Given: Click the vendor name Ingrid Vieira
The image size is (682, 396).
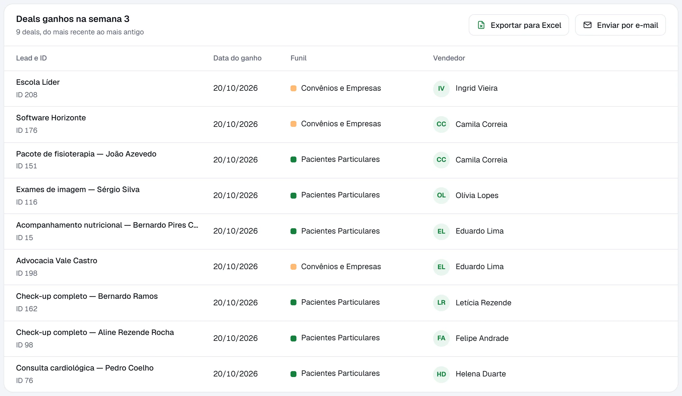Looking at the screenshot, I should tap(476, 88).
